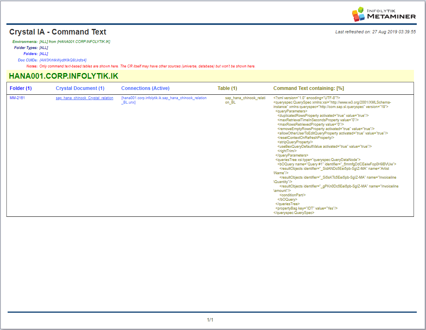This screenshot has width=426, height=330.
Task: Click the "<conditionPart/>" line
Action: (x=293, y=195)
